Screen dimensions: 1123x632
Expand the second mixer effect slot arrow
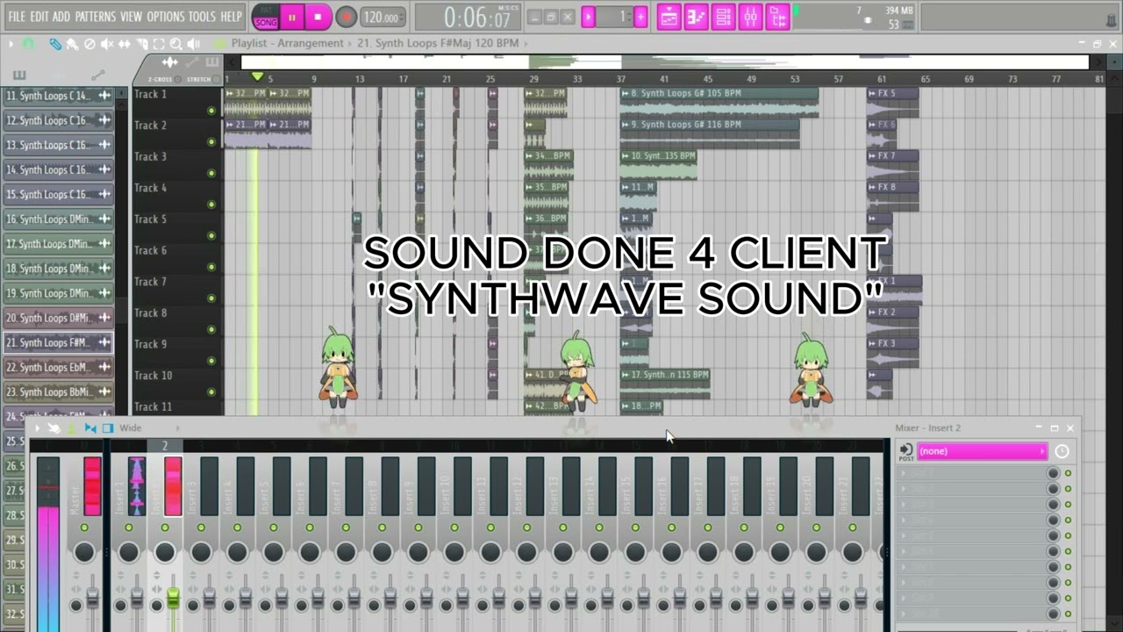[904, 489]
